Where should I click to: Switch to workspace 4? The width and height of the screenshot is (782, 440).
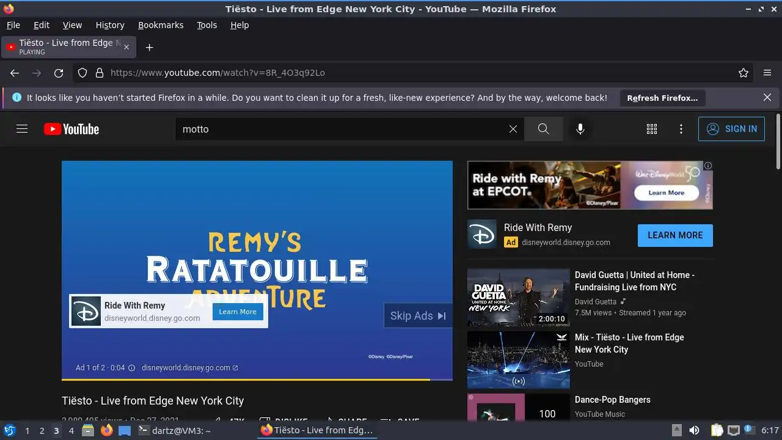coord(71,431)
